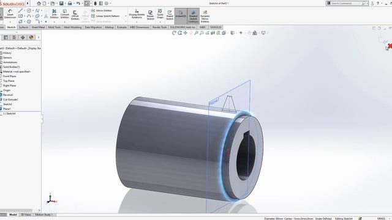The width and height of the screenshot is (392, 220).
Task: Click the Trim Entities tool
Action: [54, 13]
